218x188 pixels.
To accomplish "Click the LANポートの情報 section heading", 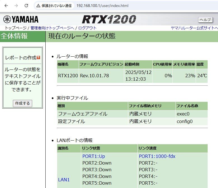I will click(x=74, y=140).
